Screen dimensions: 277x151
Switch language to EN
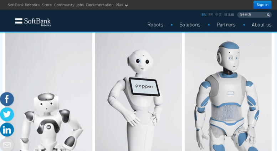coord(204,15)
